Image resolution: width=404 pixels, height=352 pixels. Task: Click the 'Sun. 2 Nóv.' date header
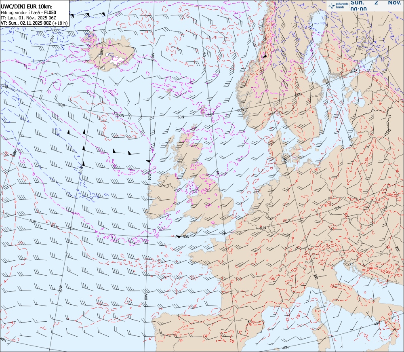pos(376,2)
